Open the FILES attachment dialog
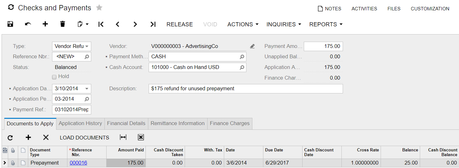Screen dimensions: 459x168 (x=394, y=9)
